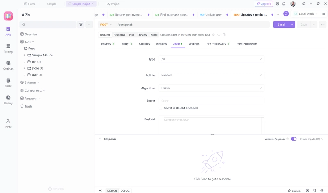
Task: Open the Testing section in sidebar
Action: coord(8,48)
